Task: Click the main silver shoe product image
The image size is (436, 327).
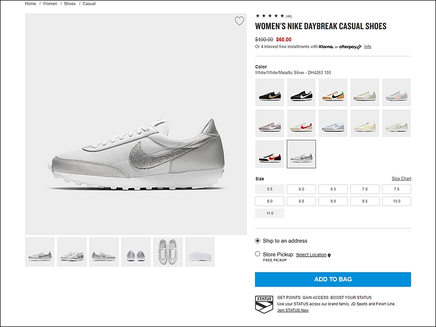Action: pos(136,124)
